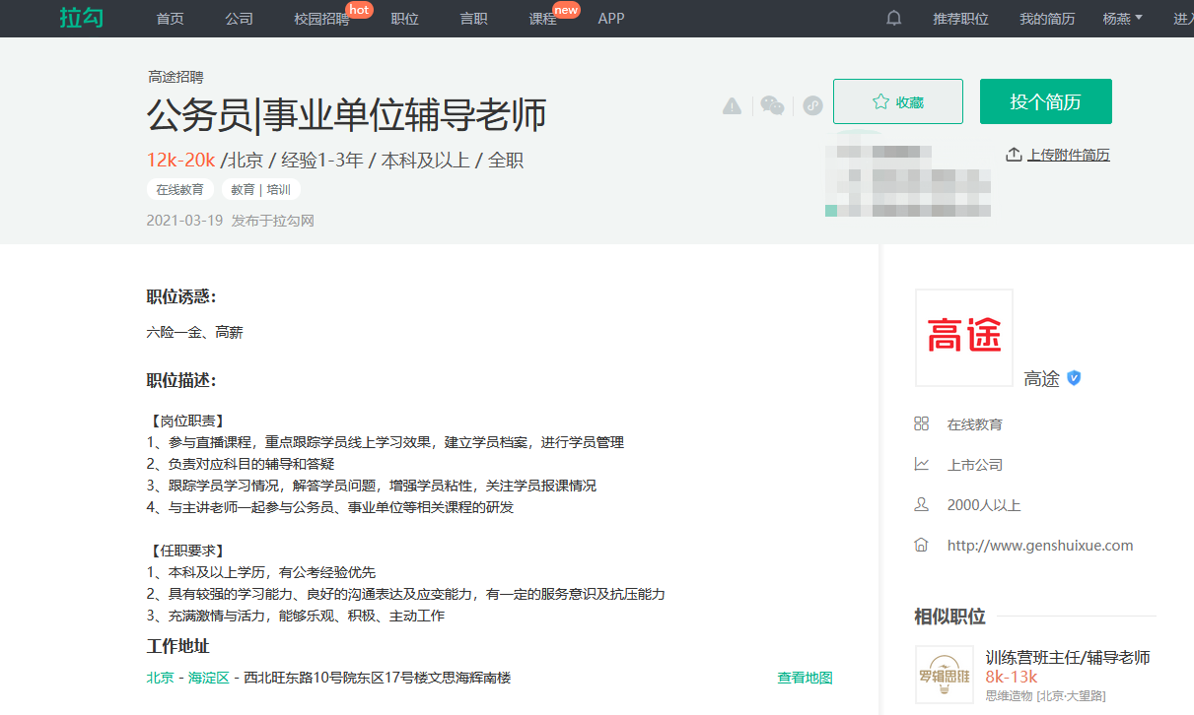Go to the 课程 menu item
1194x715 pixels.
542,19
